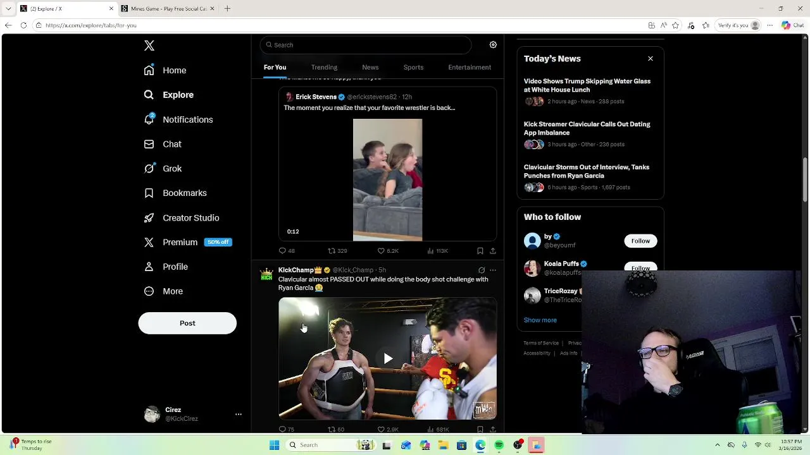The image size is (810, 455).
Task: Open the browser favorites list
Action: (704, 25)
